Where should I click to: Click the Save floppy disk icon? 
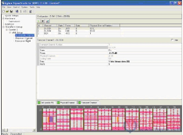click(x=11, y=11)
